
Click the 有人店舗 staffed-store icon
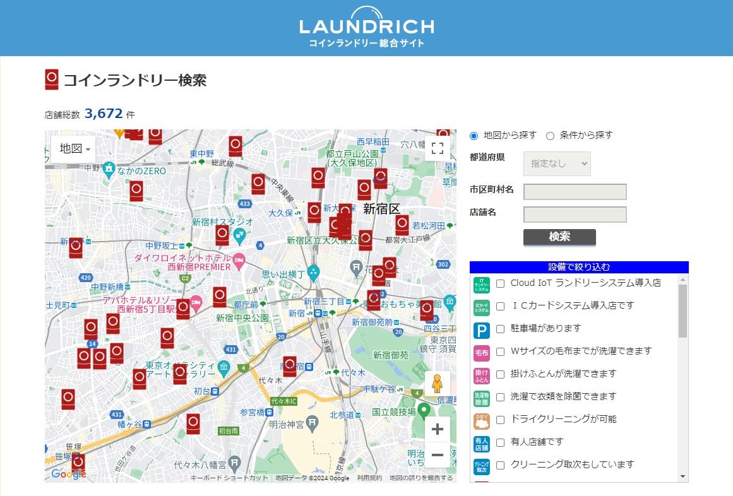point(482,442)
